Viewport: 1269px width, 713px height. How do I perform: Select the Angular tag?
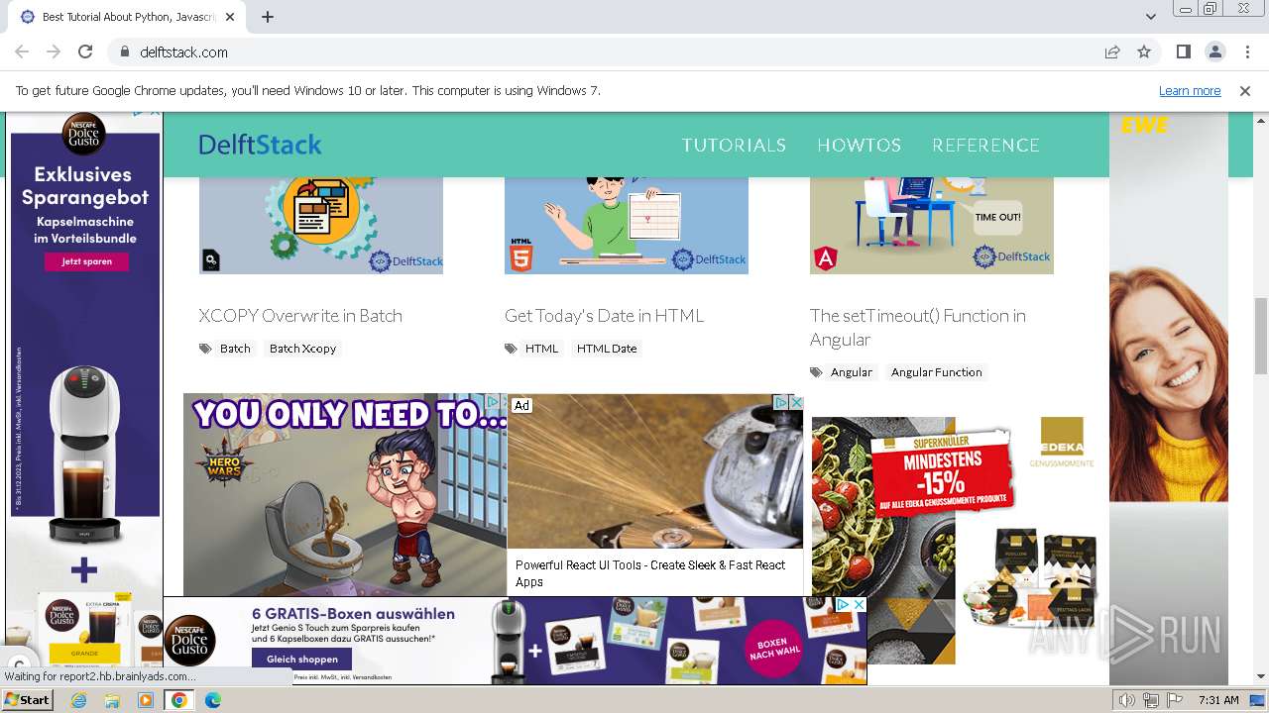click(x=852, y=372)
